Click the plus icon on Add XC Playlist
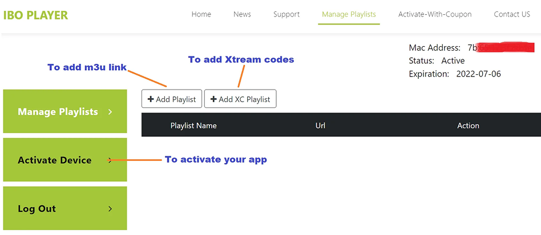Screen dimensions: 541x235 (213, 99)
